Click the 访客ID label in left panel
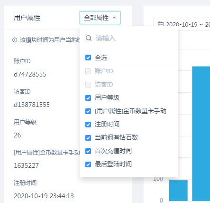Viewport: 210px width, 203px height. (x=22, y=92)
